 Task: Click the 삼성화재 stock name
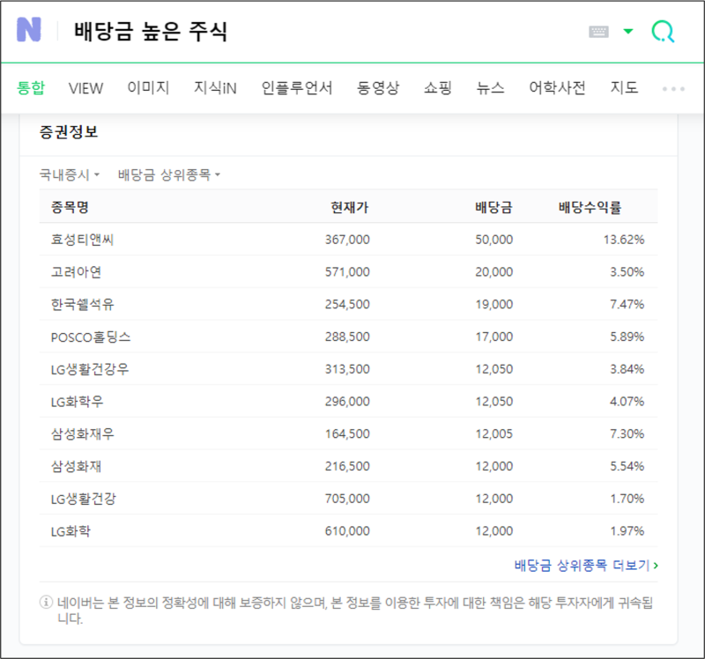76,466
